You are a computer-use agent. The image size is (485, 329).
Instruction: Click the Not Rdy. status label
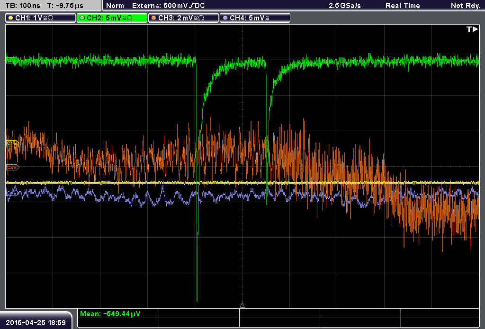pos(465,6)
